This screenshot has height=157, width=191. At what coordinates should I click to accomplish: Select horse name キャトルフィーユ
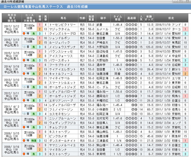(x=61, y=74)
